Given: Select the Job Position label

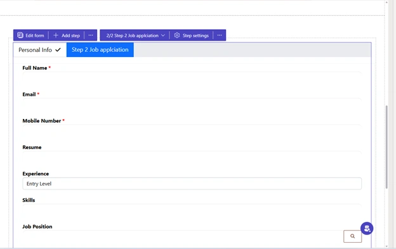Looking at the screenshot, I should click(x=37, y=227).
